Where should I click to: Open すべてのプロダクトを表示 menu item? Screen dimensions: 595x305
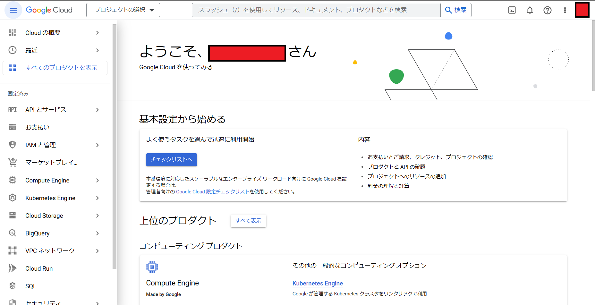[x=55, y=68]
